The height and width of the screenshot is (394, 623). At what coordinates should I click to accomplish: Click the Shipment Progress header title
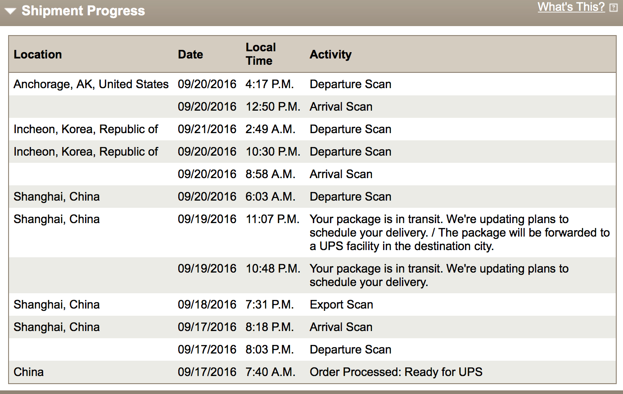(83, 11)
